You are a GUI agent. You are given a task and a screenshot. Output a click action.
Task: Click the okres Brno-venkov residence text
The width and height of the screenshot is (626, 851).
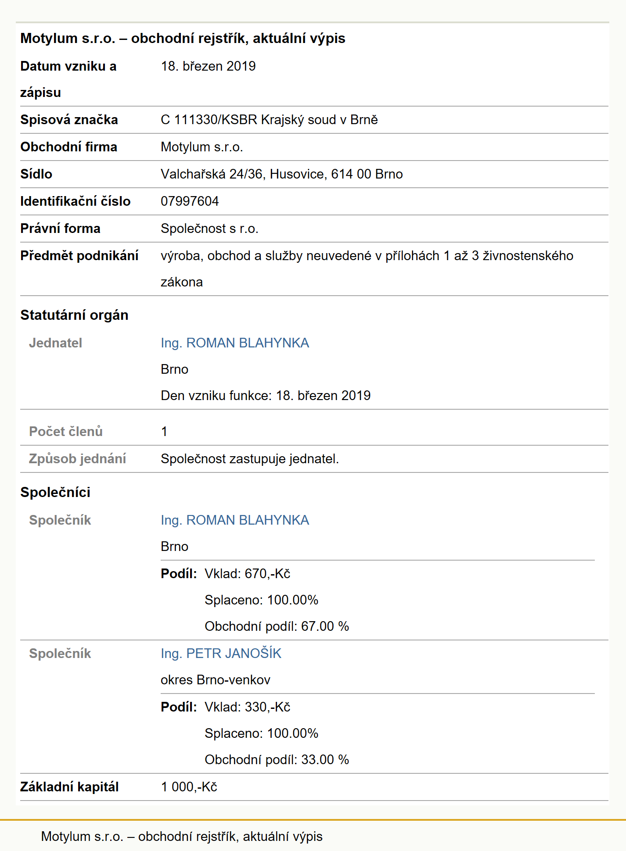coord(216,680)
